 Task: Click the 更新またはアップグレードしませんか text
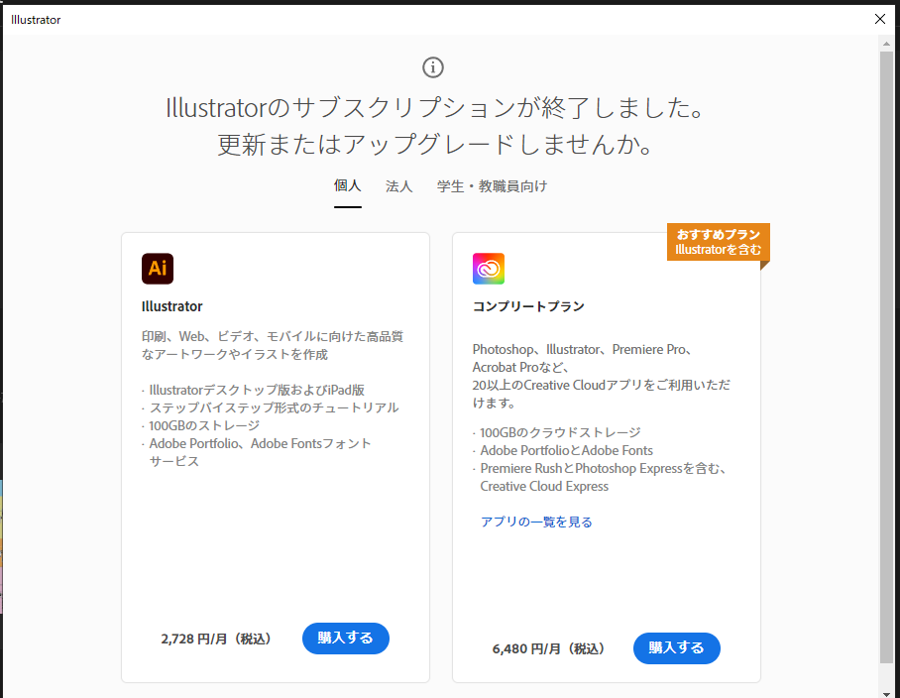click(434, 144)
